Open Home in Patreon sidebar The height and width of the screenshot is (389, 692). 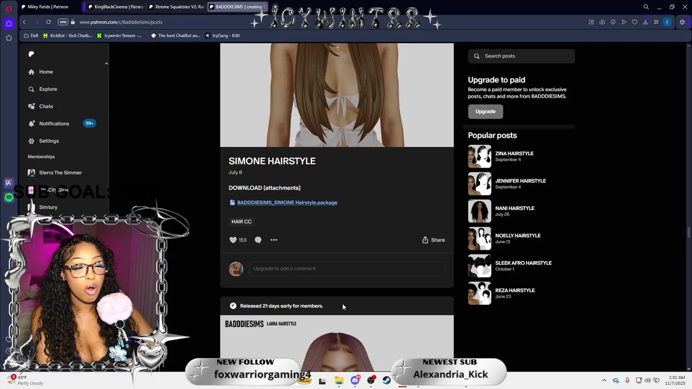(41, 72)
